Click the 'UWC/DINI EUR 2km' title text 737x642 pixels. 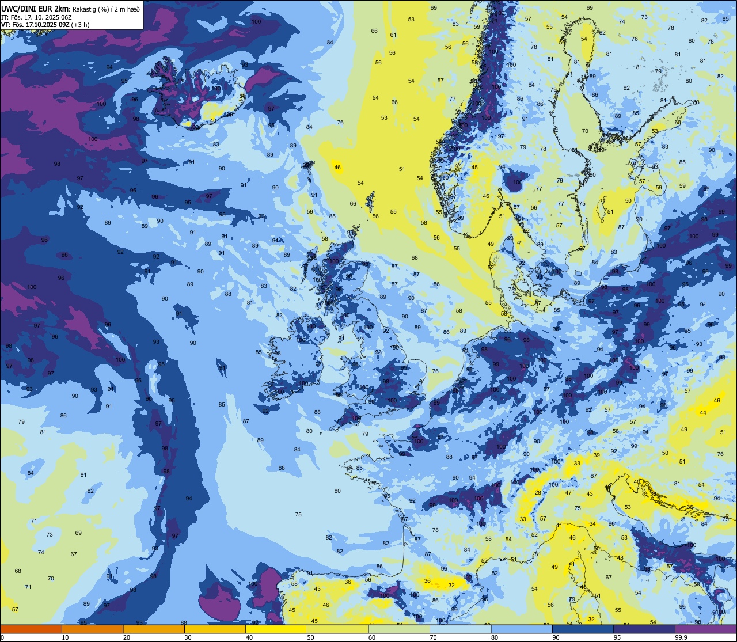[35, 9]
